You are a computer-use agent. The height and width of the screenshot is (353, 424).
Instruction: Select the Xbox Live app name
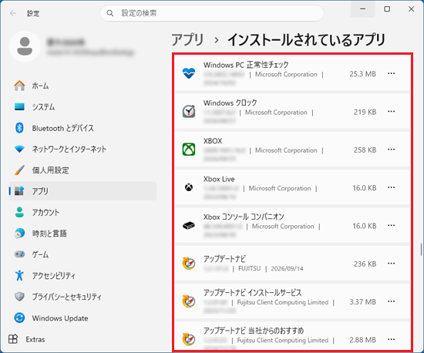[219, 179]
